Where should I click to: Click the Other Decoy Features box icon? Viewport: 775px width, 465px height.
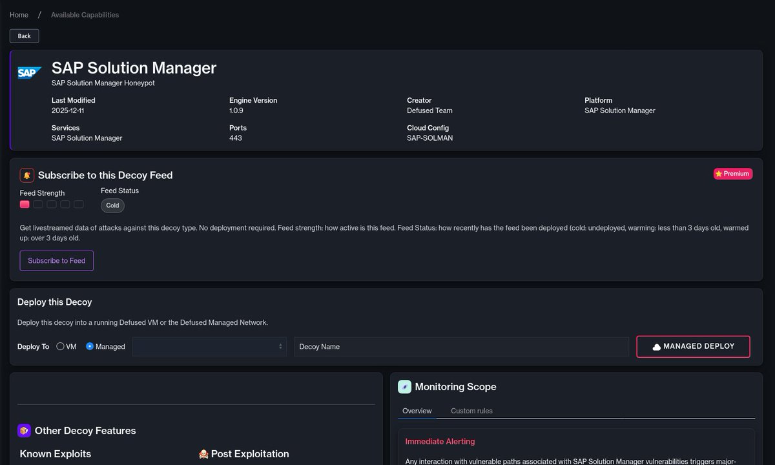(24, 430)
